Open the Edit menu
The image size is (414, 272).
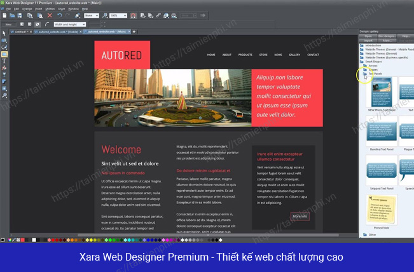tap(17, 9)
